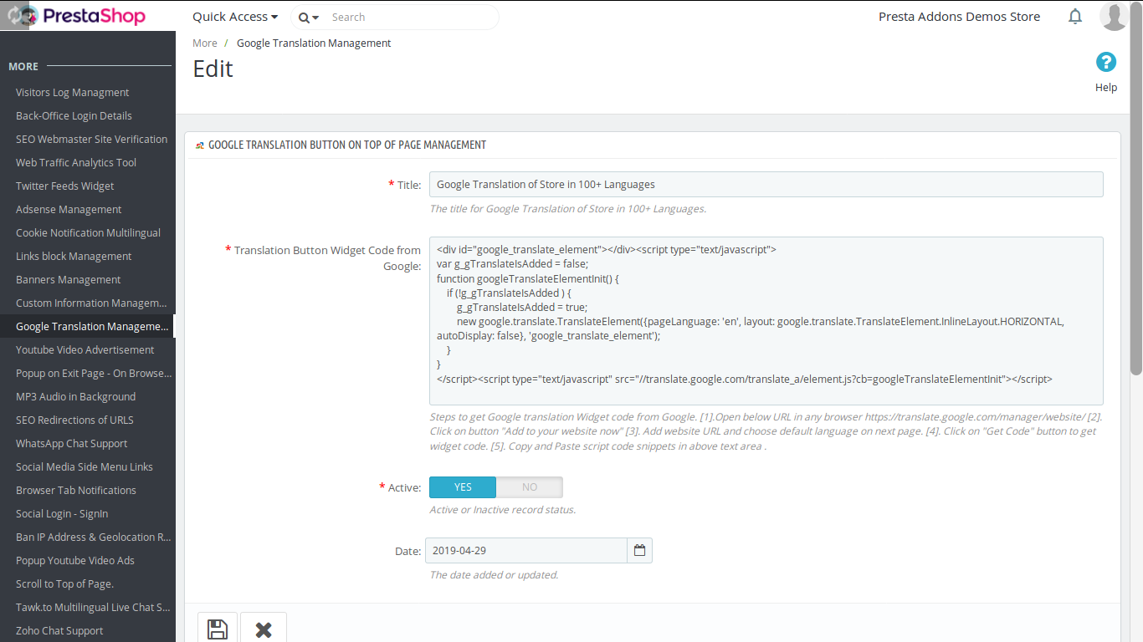Cancel editing with the X icon
Viewport: 1143px width, 642px height.
[264, 629]
